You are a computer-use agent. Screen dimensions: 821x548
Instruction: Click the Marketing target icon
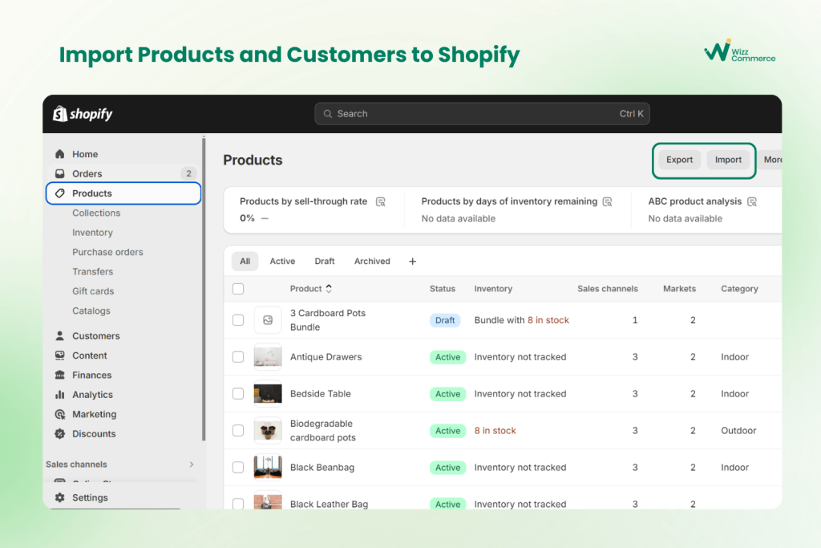point(59,414)
